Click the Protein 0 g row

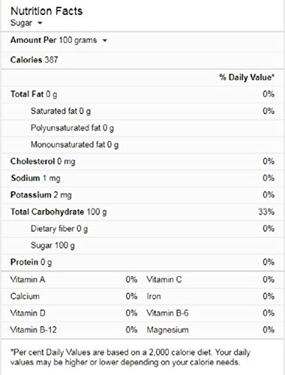[142, 262]
